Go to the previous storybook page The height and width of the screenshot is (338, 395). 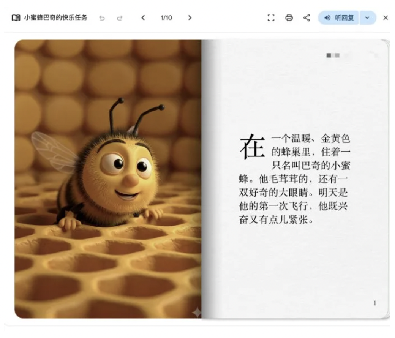coord(143,18)
